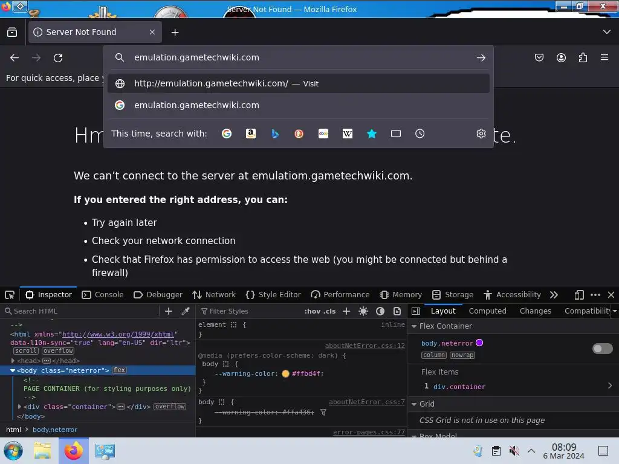The height and width of the screenshot is (464, 619).
Task: Open a new tab with plus button
Action: point(175,33)
